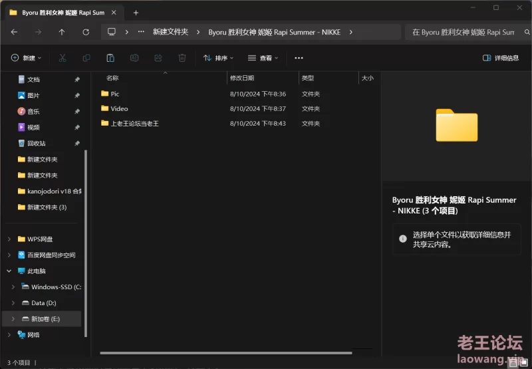Viewport: 532px width, 369px height.
Task: Select Windows-SSD (C:) drive
Action: [x=51, y=287]
